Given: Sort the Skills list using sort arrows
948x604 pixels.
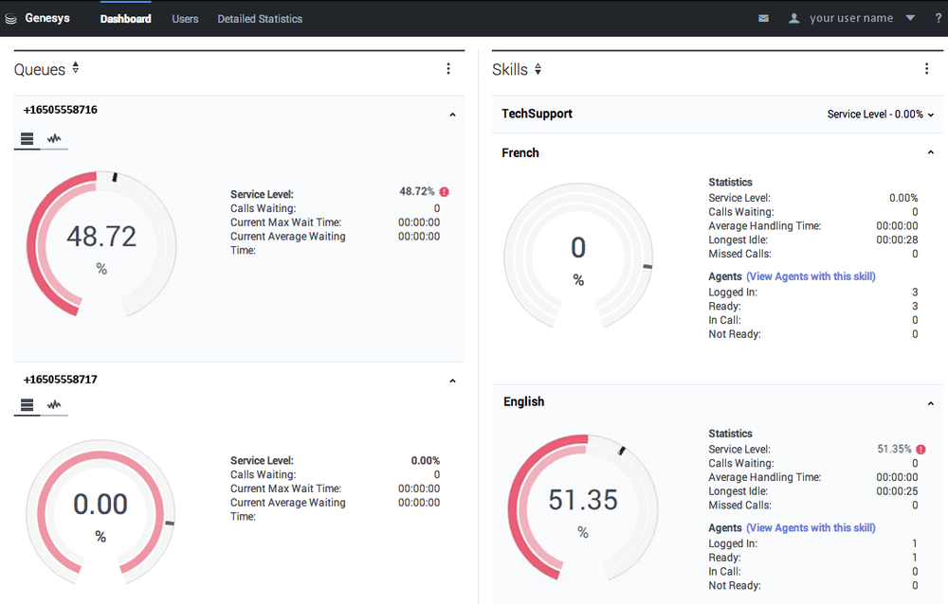Looking at the screenshot, I should click(538, 69).
